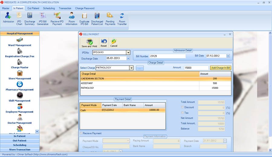Click the Hospital Management sidebar header
Viewport: 272px width, 157px height.
pos(20,34)
